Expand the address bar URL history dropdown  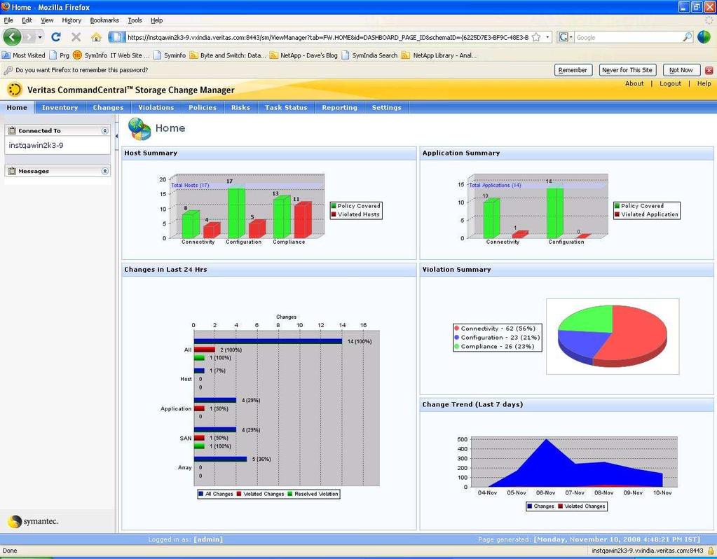547,37
